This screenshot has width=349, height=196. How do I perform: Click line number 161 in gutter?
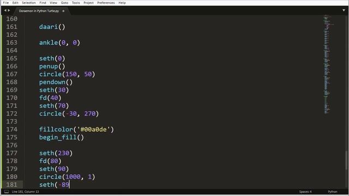[11, 27]
